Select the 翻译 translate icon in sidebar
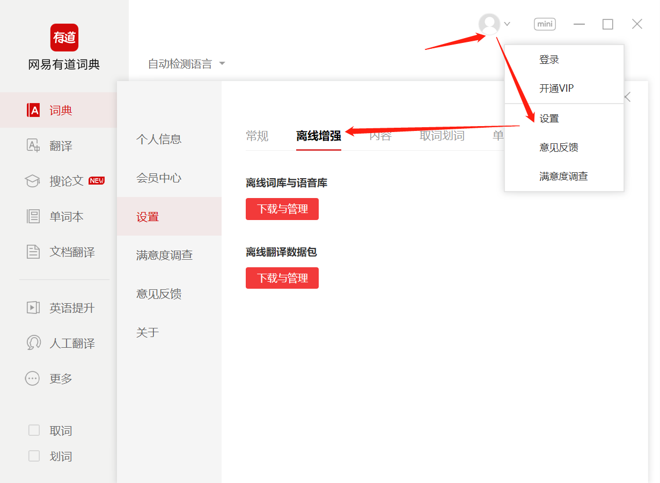 pos(33,146)
